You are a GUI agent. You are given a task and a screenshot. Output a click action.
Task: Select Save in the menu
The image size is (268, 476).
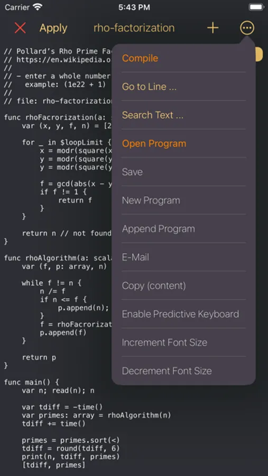click(183, 172)
